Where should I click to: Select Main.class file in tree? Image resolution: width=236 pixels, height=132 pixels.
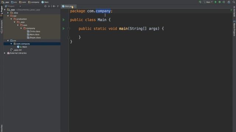tap(33, 34)
